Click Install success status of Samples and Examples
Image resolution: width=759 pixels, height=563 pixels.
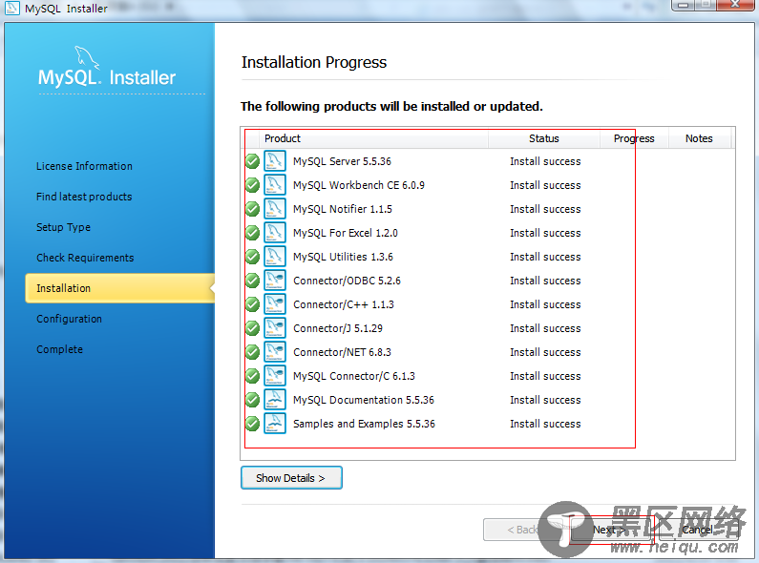click(x=545, y=424)
